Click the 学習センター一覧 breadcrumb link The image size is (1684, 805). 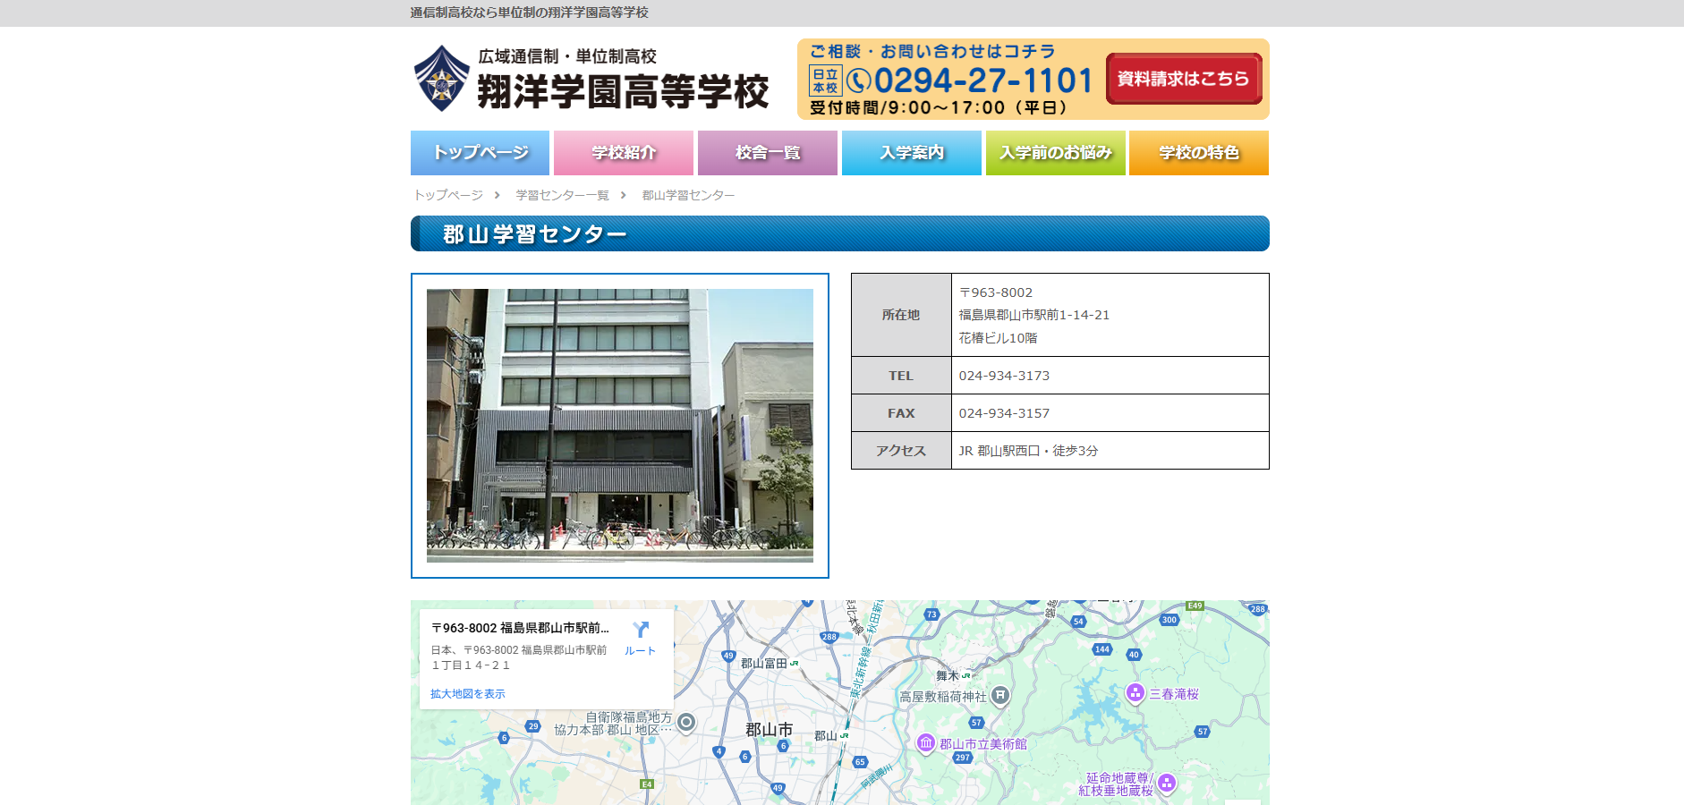pyautogui.click(x=562, y=195)
